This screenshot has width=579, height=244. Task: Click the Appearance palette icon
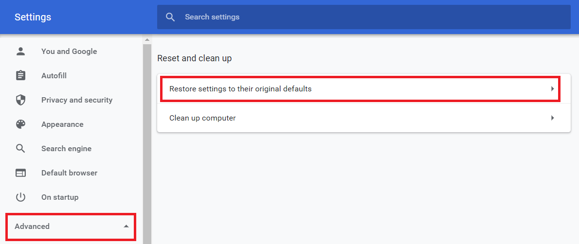20,124
